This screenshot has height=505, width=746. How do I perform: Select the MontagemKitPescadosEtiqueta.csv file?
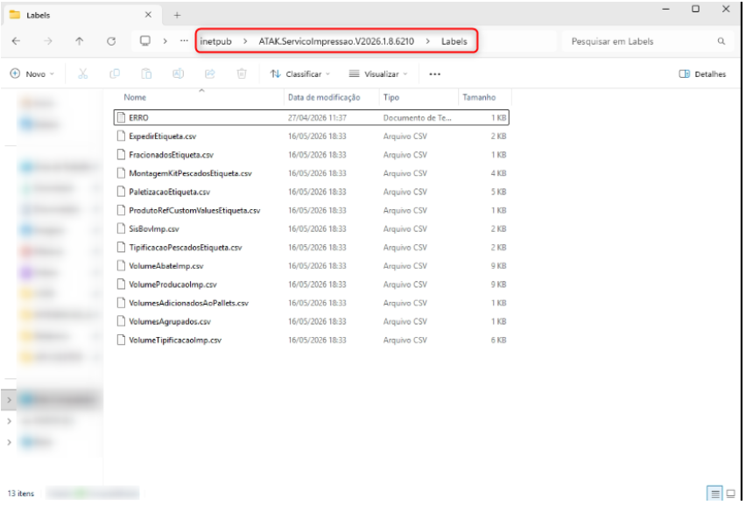click(311, 173)
